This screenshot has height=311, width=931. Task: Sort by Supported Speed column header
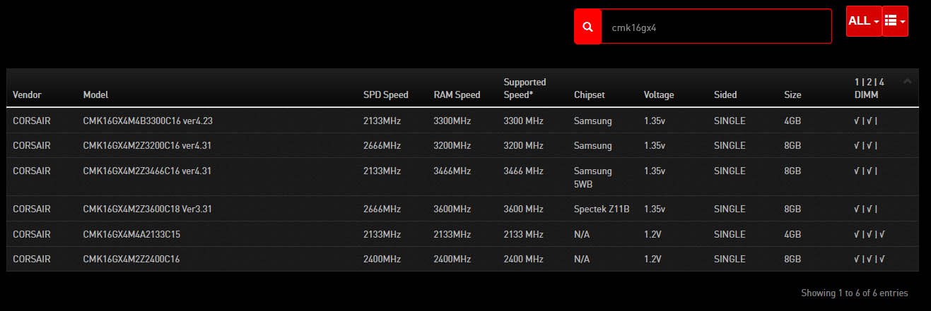click(x=525, y=88)
